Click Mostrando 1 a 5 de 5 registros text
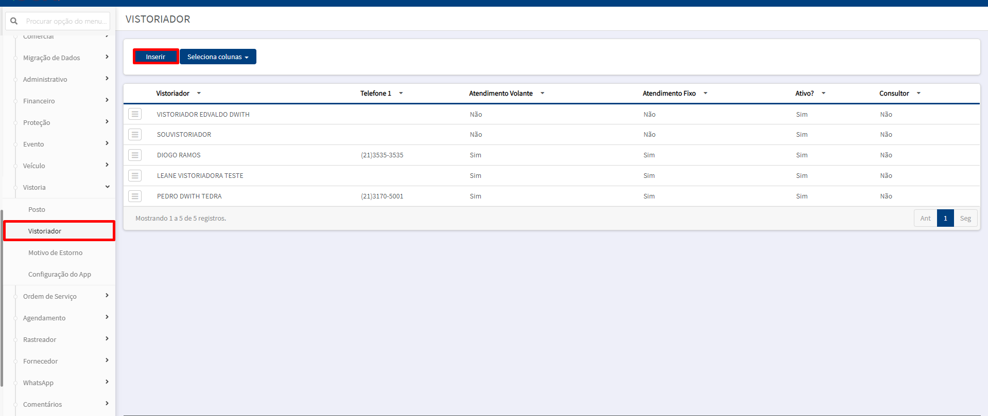 181,218
